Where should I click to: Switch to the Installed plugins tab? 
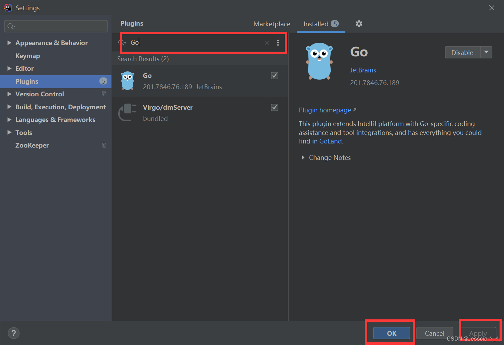[x=321, y=24]
